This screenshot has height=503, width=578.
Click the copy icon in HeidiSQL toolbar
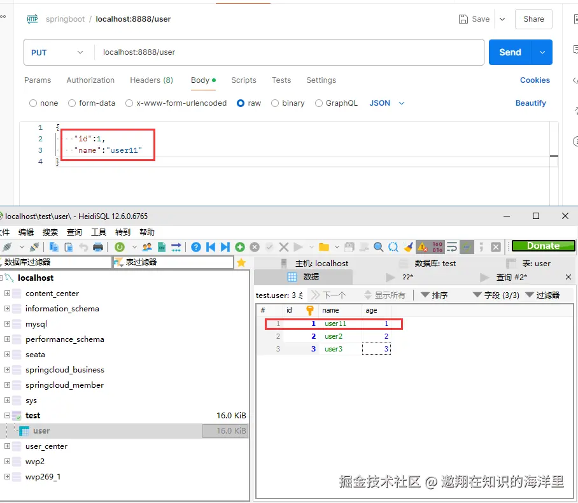pyautogui.click(x=54, y=247)
